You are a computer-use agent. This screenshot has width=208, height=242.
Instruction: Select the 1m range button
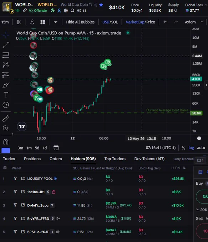pyautogui.click(x=29, y=148)
